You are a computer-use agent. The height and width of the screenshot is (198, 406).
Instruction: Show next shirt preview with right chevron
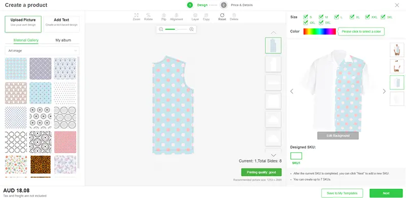384,91
